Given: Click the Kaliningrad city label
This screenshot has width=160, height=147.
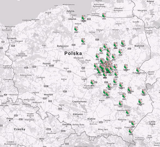Looking at the screenshot, I should pyautogui.click(x=99, y=4).
